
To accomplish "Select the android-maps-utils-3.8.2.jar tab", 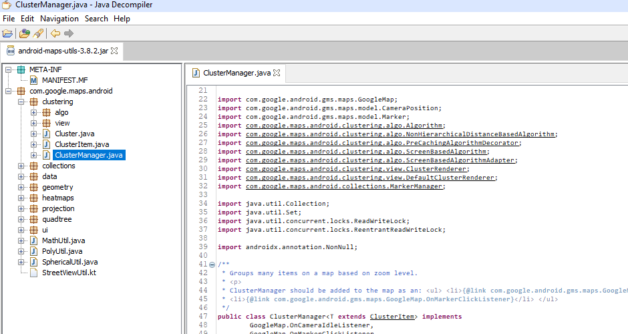I will pos(63,51).
